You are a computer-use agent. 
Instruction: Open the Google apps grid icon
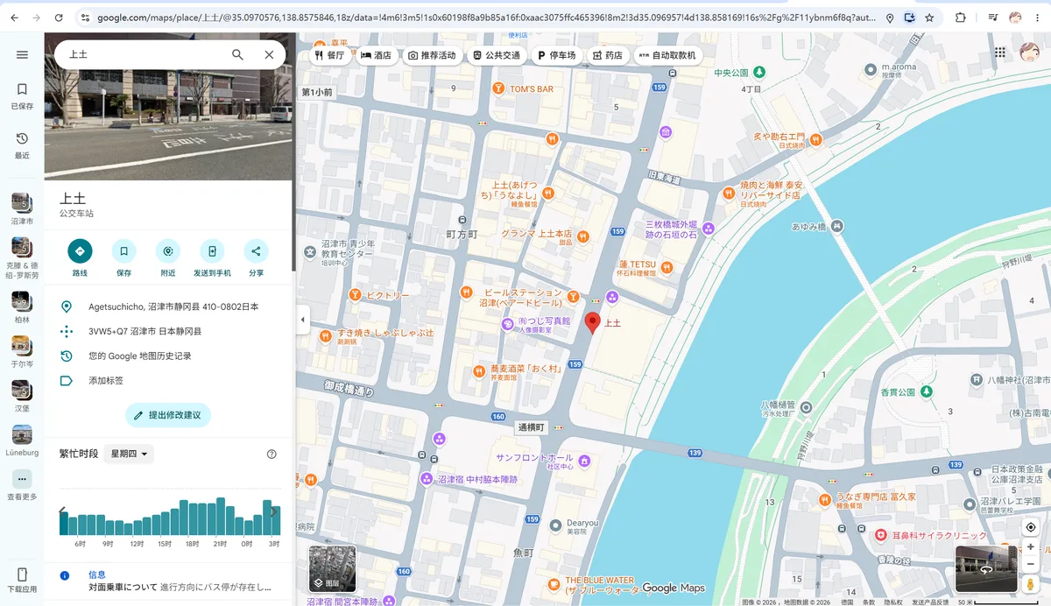1000,53
